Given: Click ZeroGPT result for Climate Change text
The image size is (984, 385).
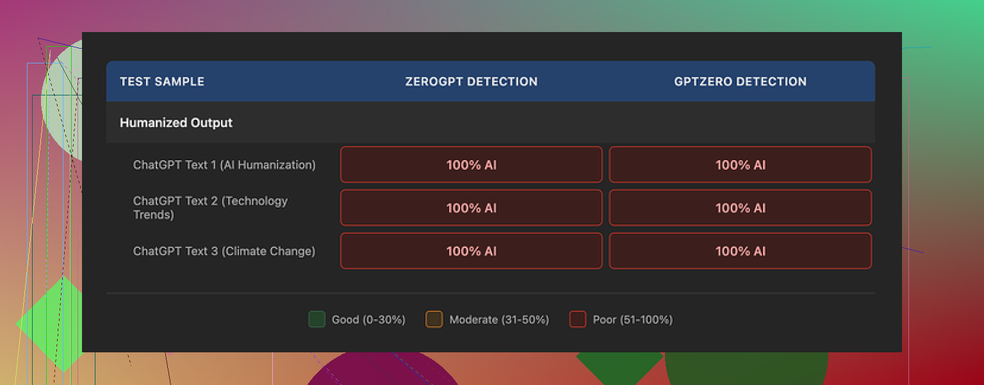Looking at the screenshot, I should pos(471,251).
